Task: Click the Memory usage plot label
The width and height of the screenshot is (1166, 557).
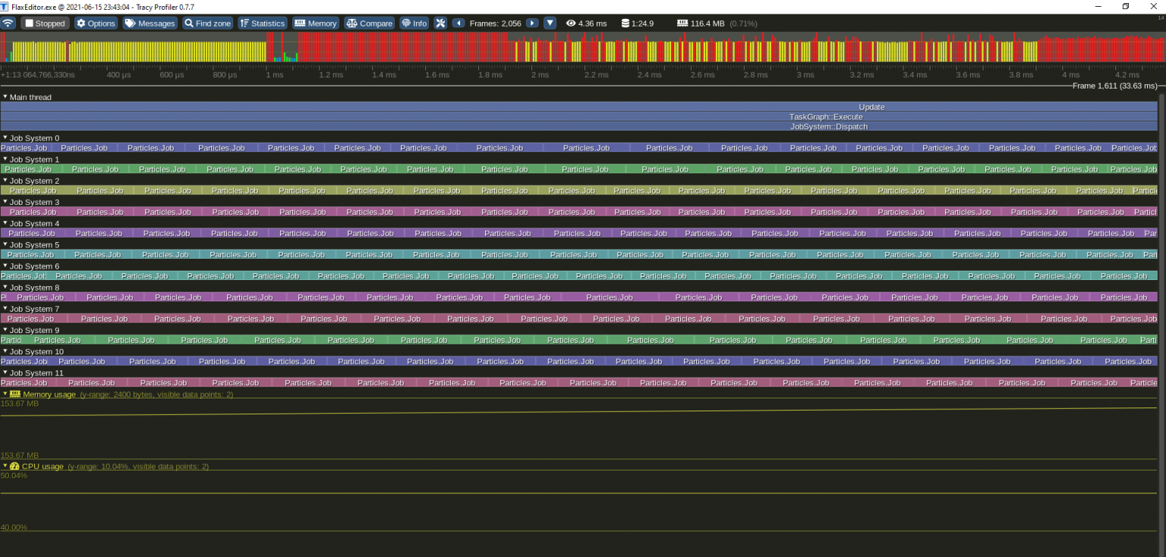Action: pyautogui.click(x=49, y=394)
